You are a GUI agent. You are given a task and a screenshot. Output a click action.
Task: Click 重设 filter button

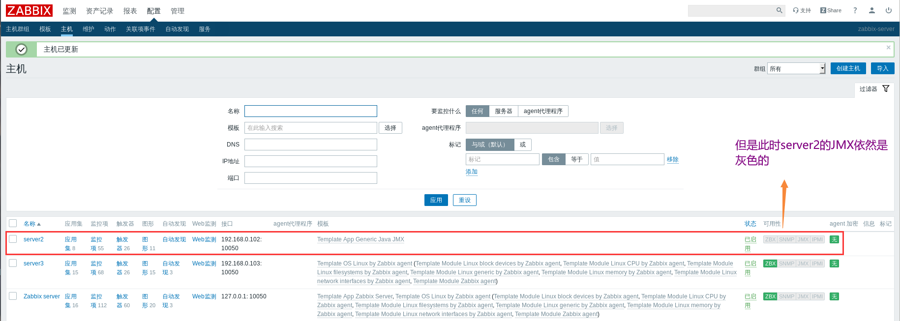(x=465, y=200)
